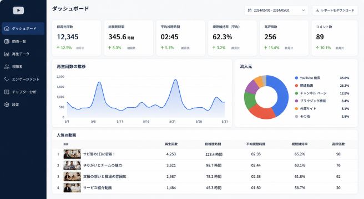
Task: Open the エンゲージメント sidebar menu item
Action: click(23, 79)
